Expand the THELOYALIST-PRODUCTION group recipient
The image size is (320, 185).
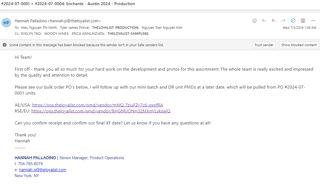[115, 27]
